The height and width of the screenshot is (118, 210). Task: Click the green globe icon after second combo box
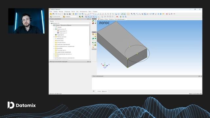point(80,17)
